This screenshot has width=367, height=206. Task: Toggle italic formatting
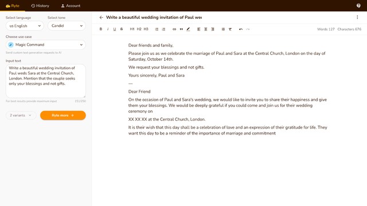(x=108, y=29)
